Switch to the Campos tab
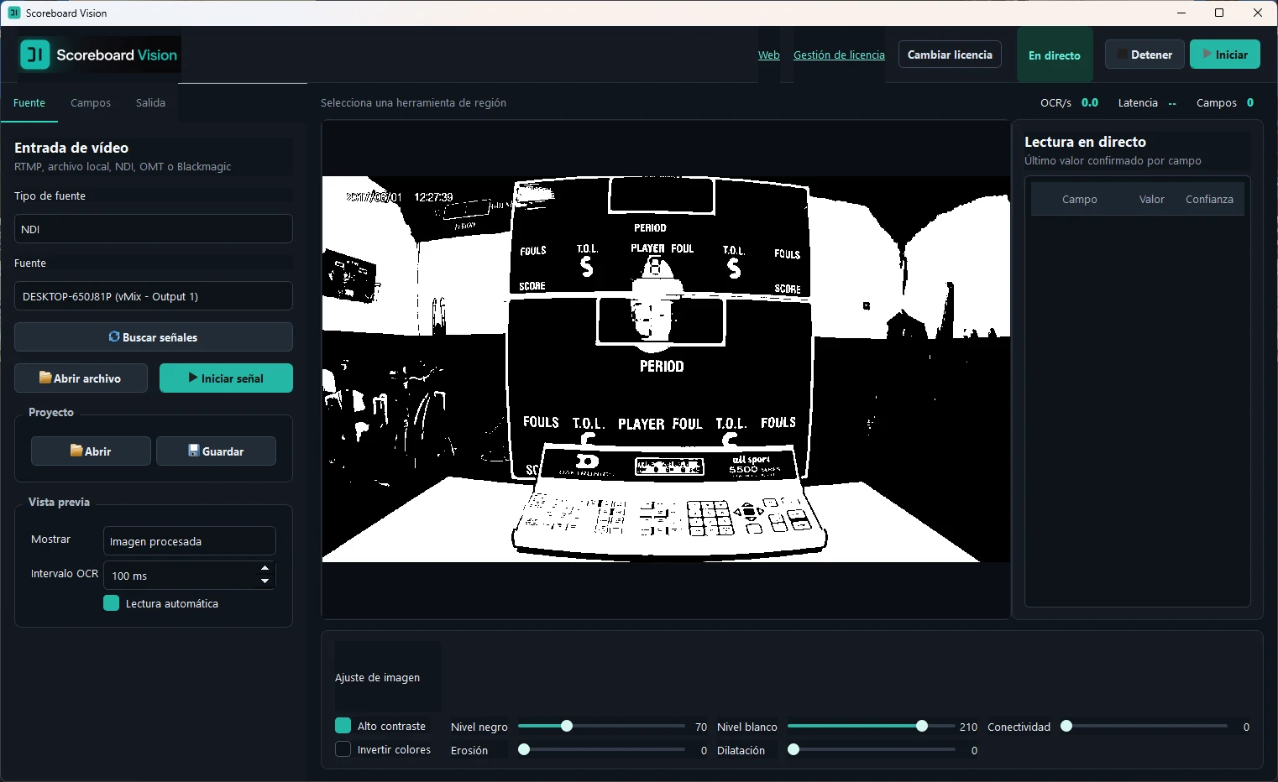 91,102
